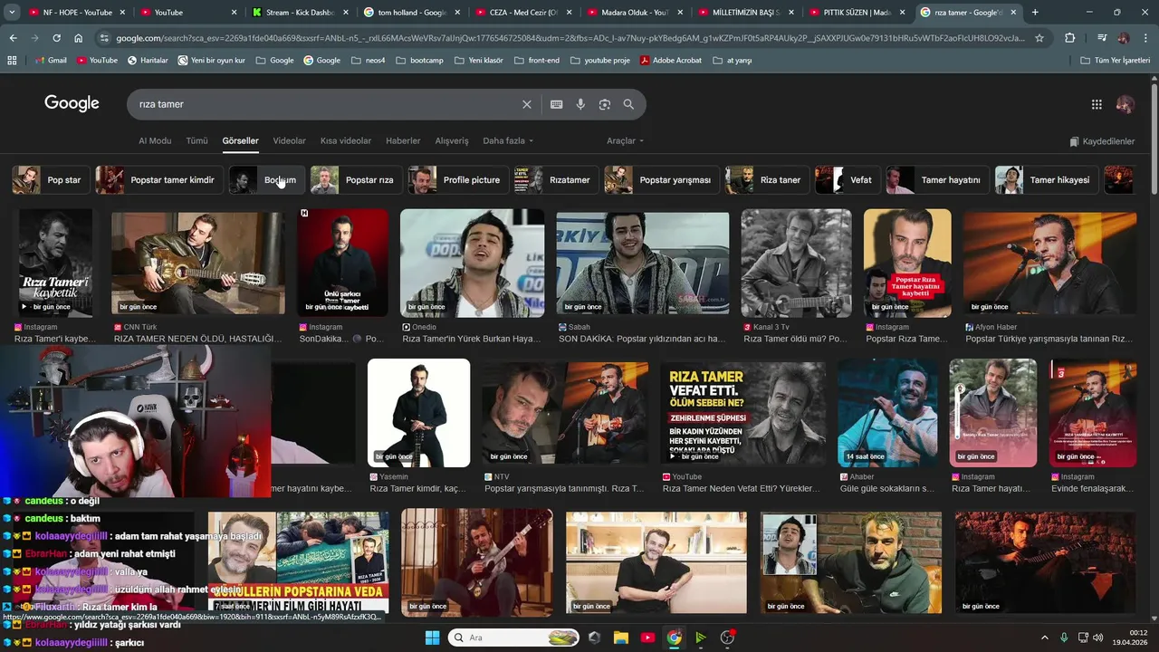1159x652 pixels.
Task: Expand the Araçlar tools dropdown
Action: click(626, 141)
